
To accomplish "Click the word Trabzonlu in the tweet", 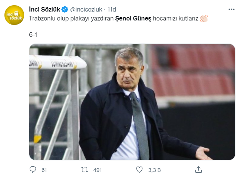I will [x=42, y=18].
